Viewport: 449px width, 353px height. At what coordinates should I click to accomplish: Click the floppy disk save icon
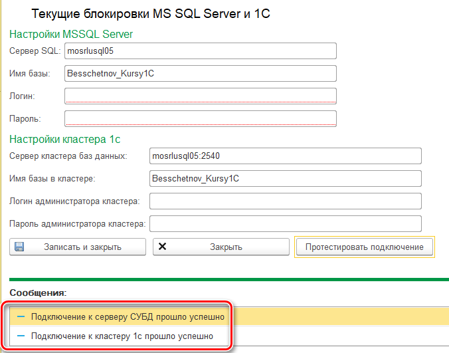(19, 247)
